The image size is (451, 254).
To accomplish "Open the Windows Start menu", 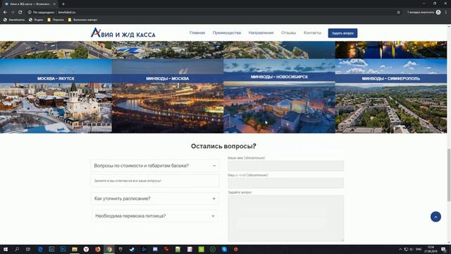I will click(5, 249).
